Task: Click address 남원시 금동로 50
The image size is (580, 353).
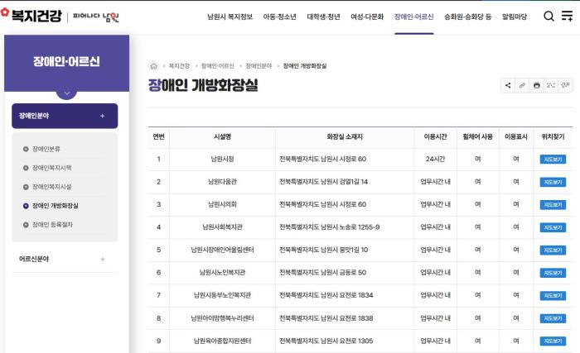Action: 343,273
